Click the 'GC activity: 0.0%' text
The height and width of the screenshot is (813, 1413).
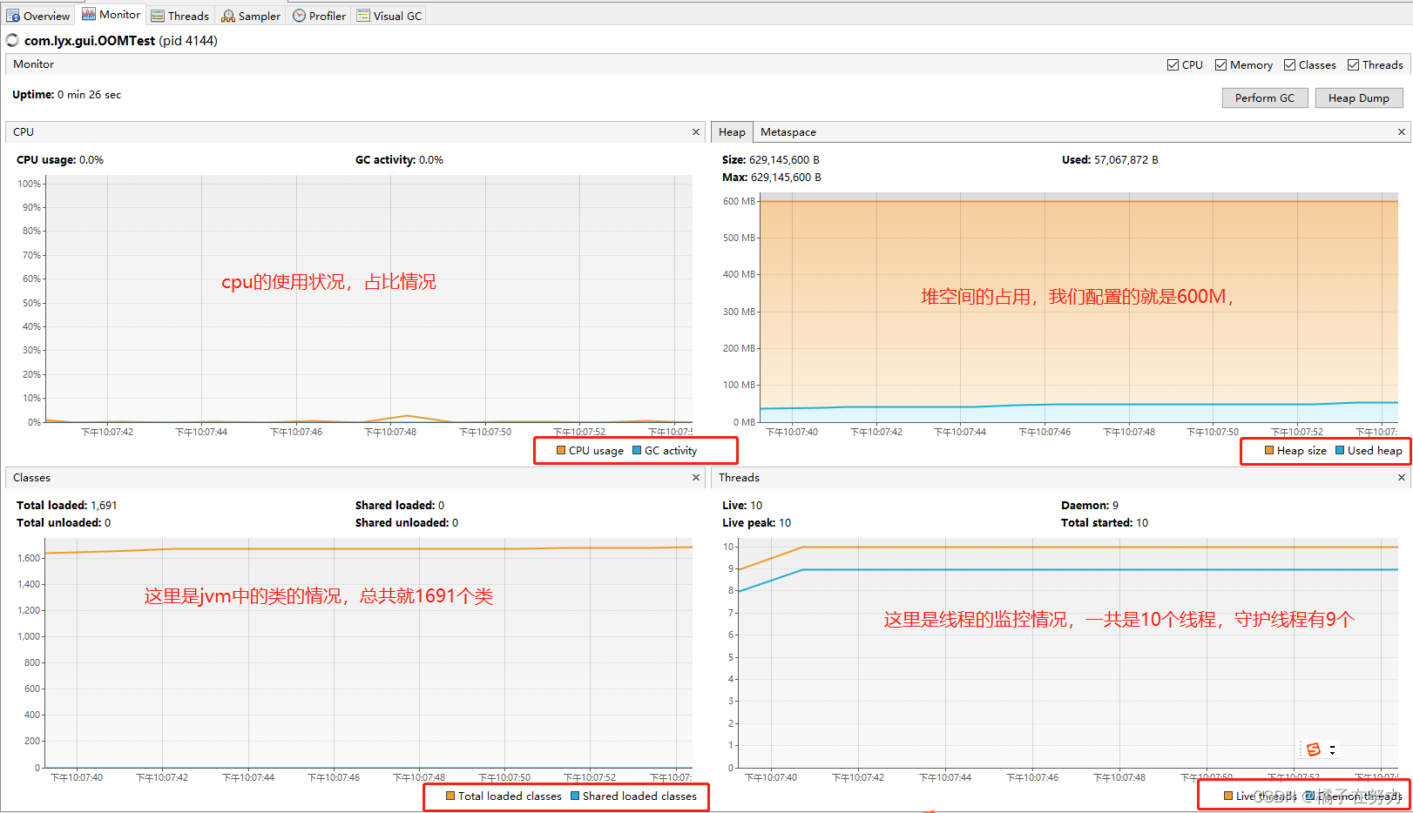click(x=399, y=160)
